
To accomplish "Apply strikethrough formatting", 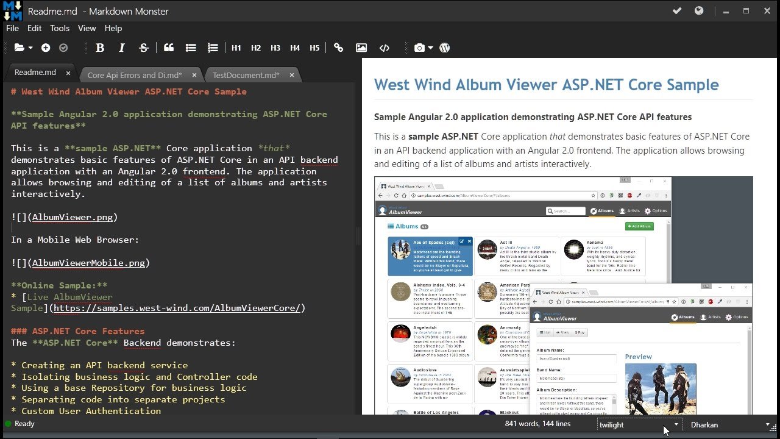I will [144, 48].
